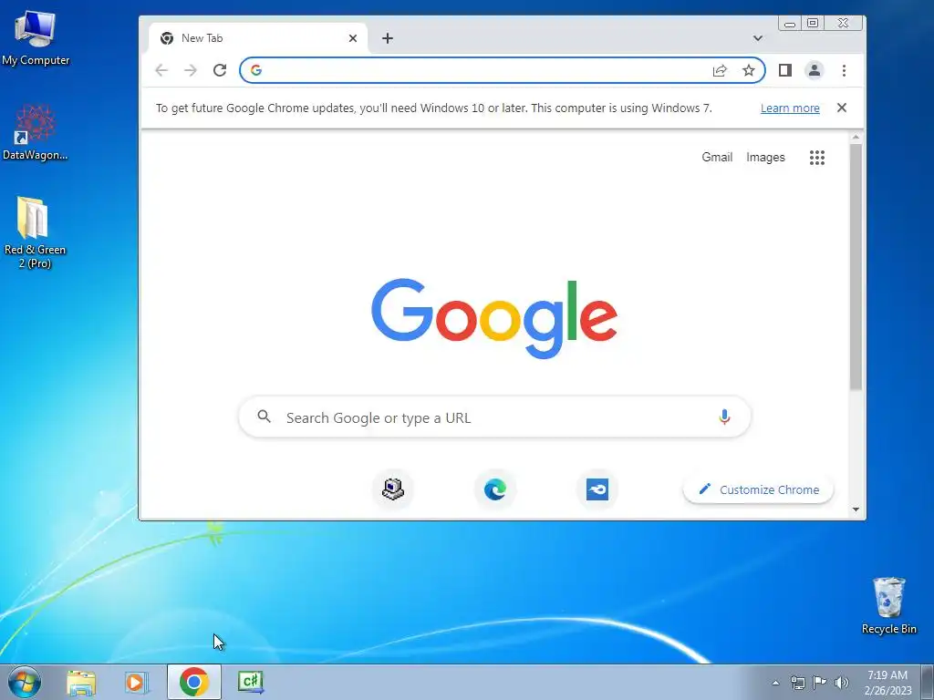Screen dimensions: 934x700
Task: Share this page via the share icon
Action: pos(720,70)
